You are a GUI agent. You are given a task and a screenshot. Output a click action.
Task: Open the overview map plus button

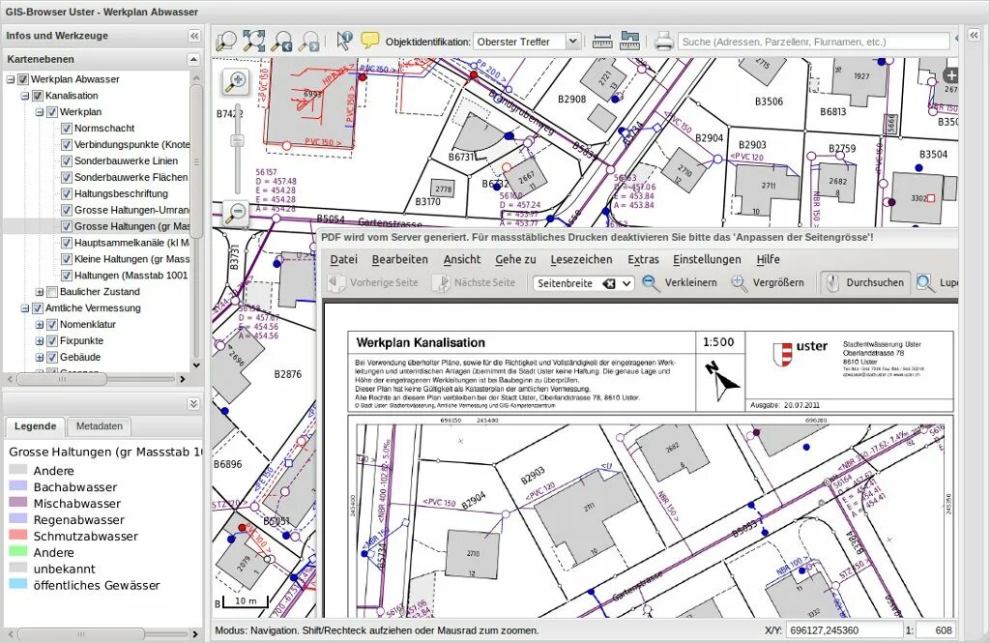point(950,75)
